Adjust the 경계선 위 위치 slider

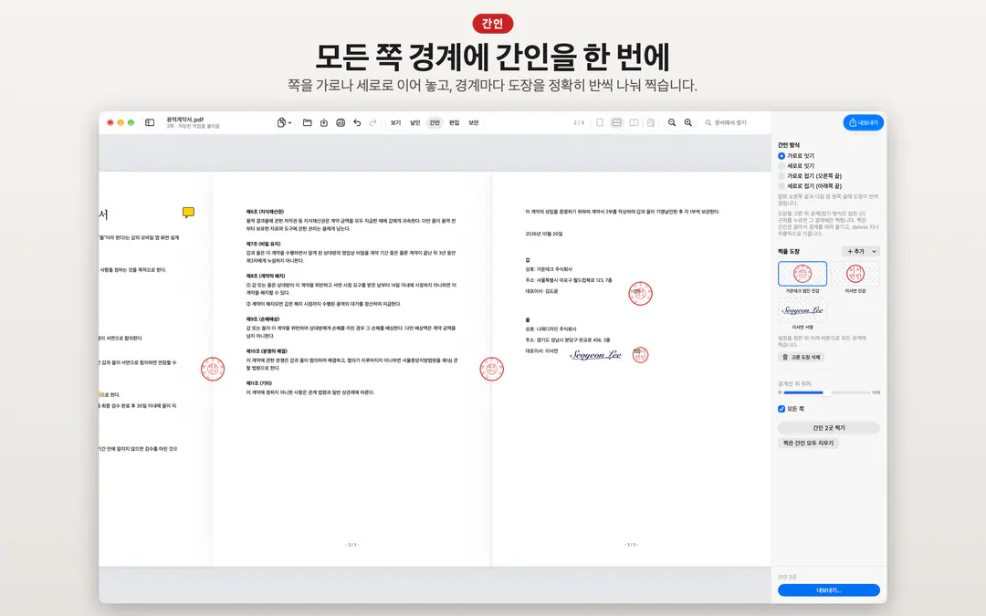coord(827,392)
